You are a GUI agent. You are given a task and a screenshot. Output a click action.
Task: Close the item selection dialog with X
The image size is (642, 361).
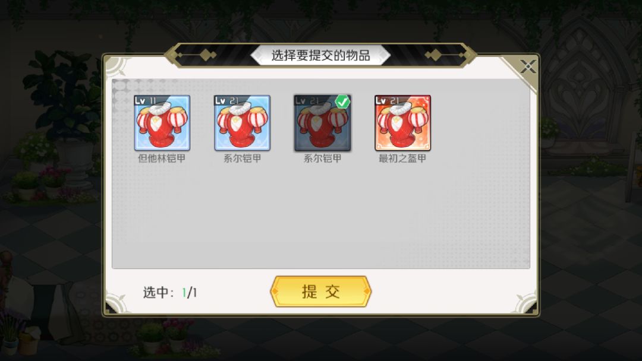pyautogui.click(x=528, y=66)
